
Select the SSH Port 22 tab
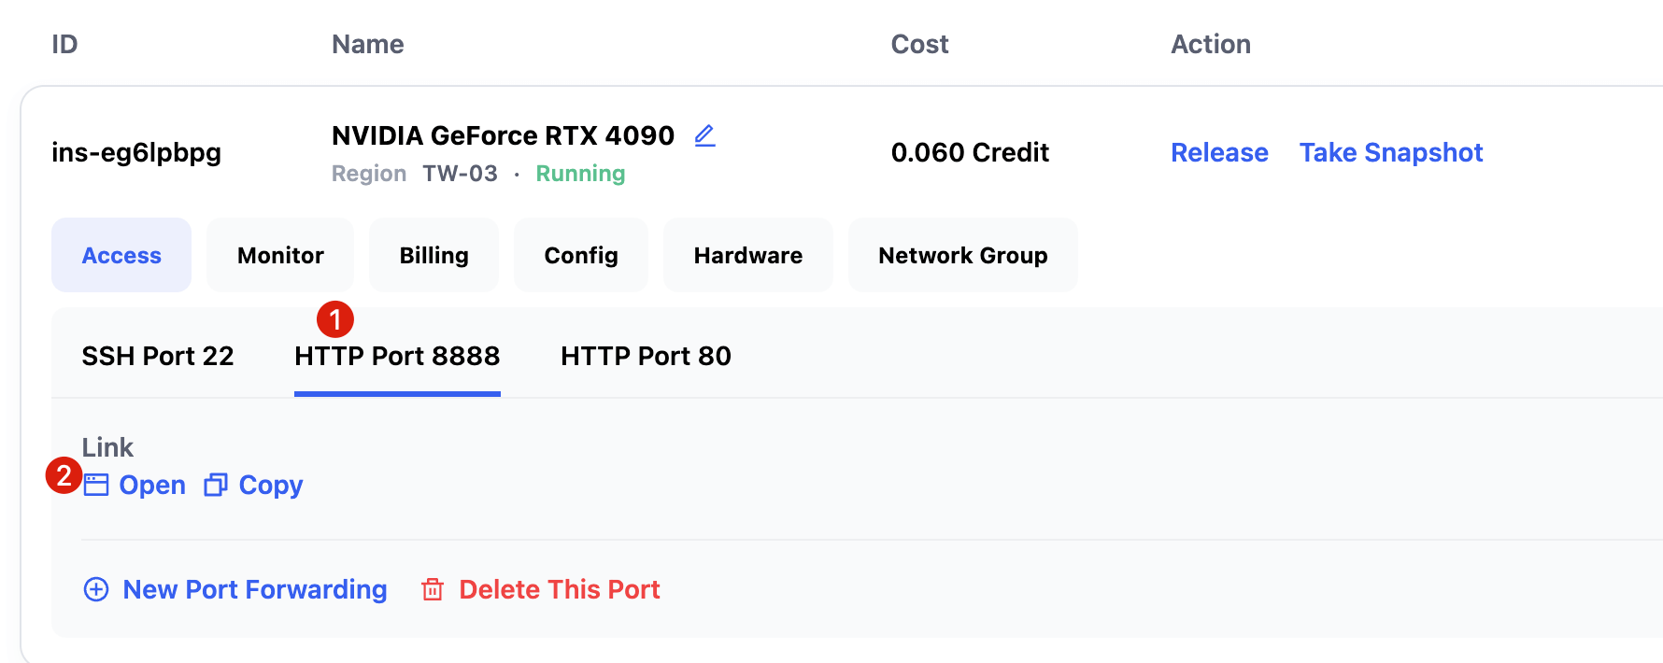pyautogui.click(x=158, y=356)
